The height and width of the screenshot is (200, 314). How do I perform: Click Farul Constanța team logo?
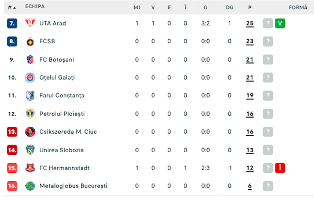(x=30, y=95)
